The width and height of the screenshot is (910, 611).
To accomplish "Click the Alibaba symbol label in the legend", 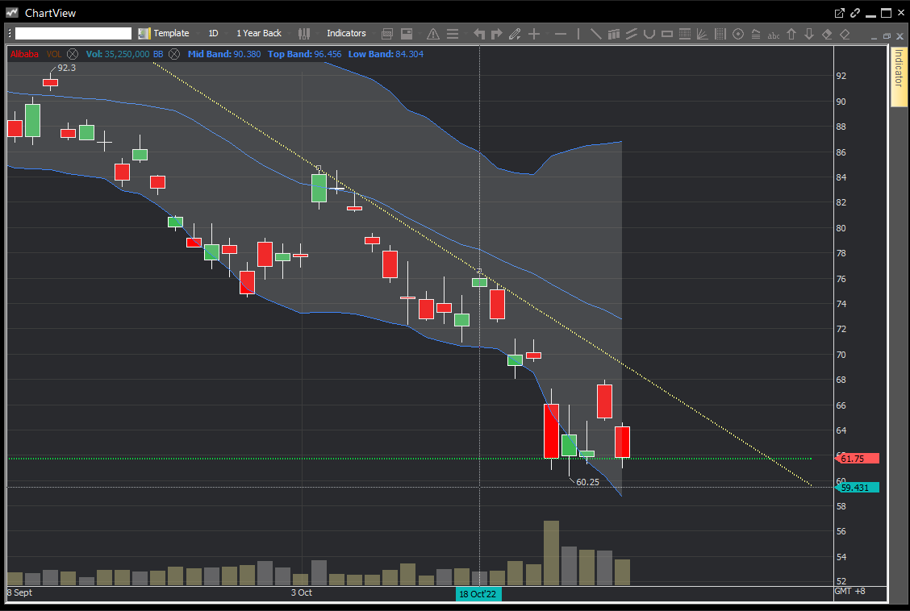I will (24, 54).
